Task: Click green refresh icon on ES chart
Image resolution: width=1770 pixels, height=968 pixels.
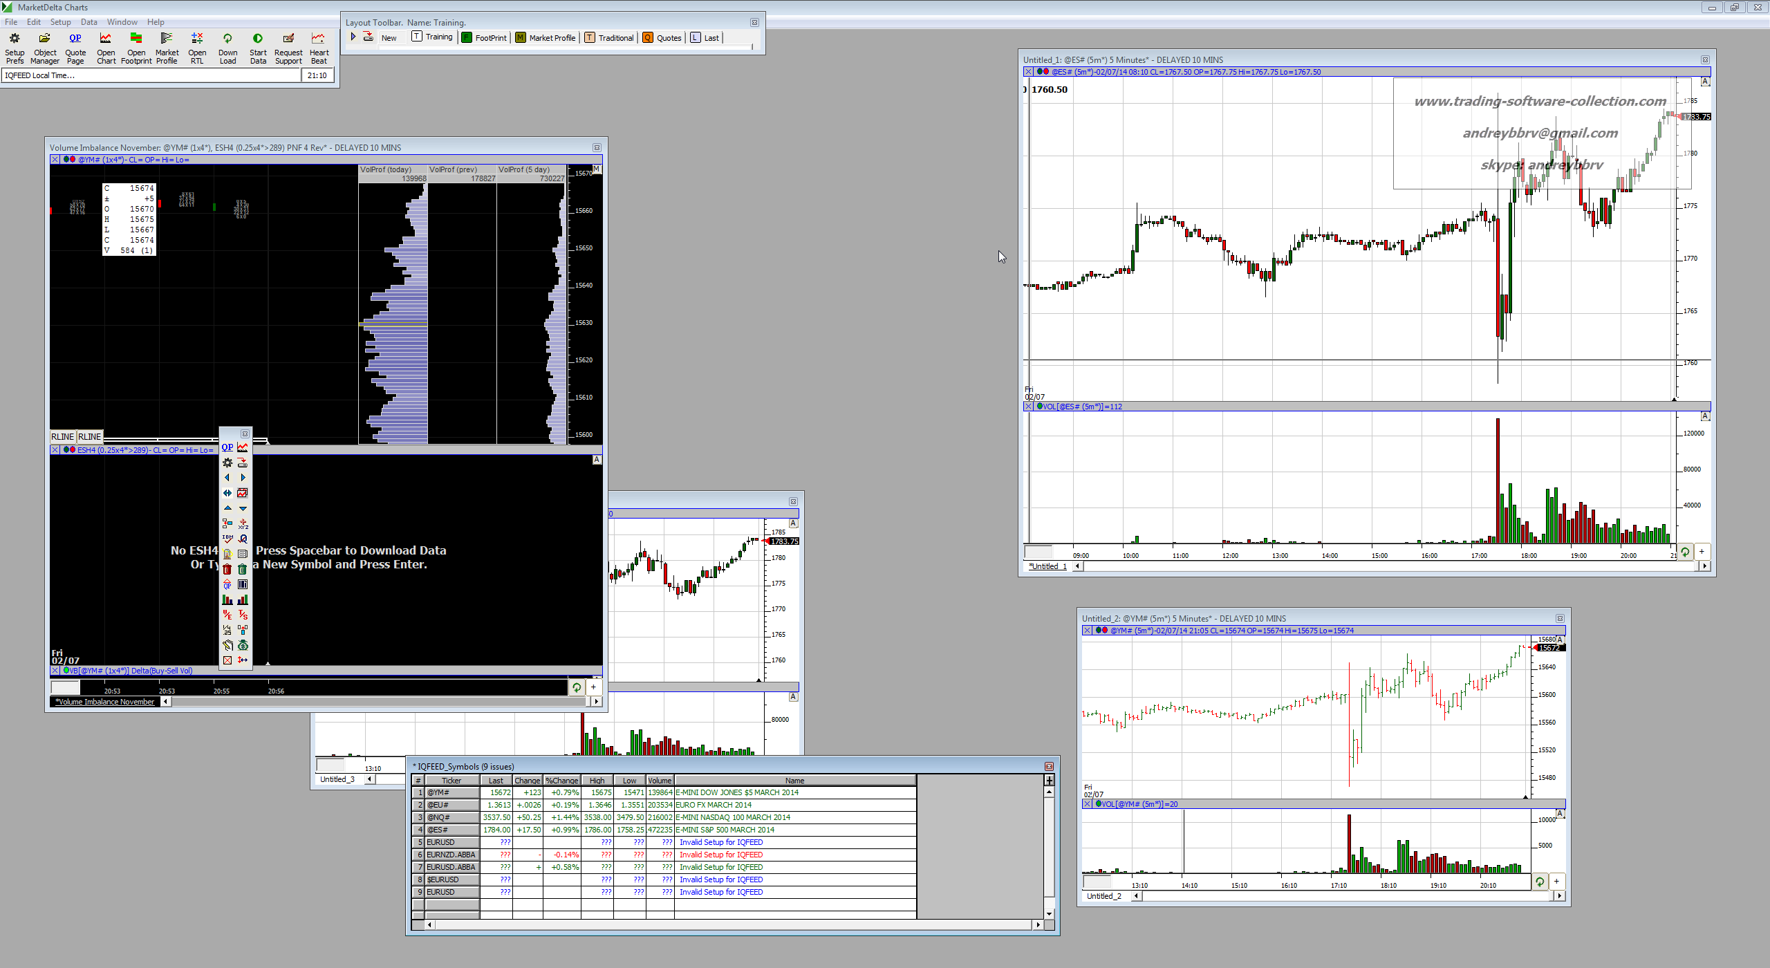Action: 1685,552
